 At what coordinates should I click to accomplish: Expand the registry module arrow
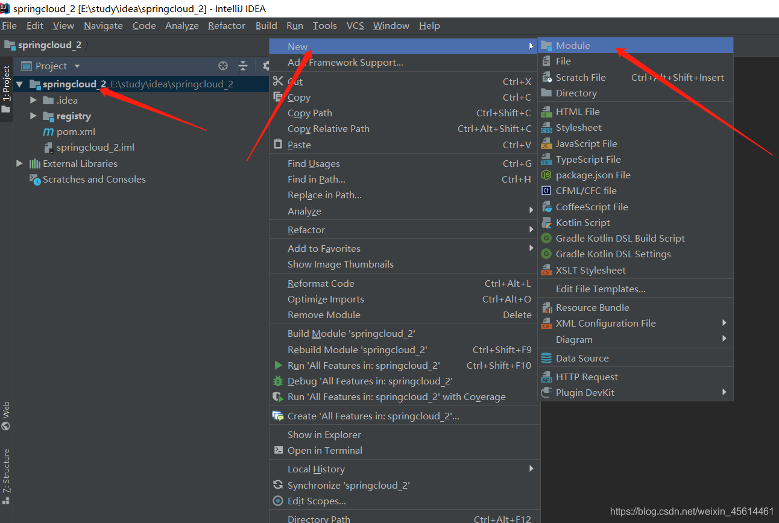pyautogui.click(x=33, y=116)
